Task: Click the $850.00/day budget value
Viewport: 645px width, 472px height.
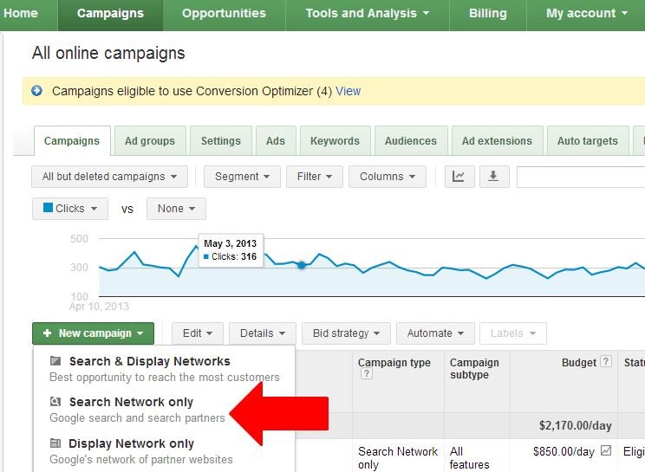Action: point(564,451)
